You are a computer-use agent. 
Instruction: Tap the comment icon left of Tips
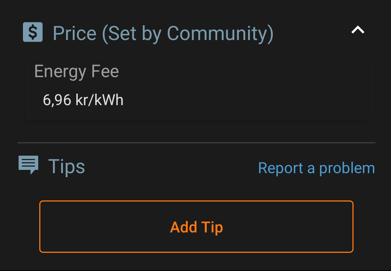coord(28,165)
